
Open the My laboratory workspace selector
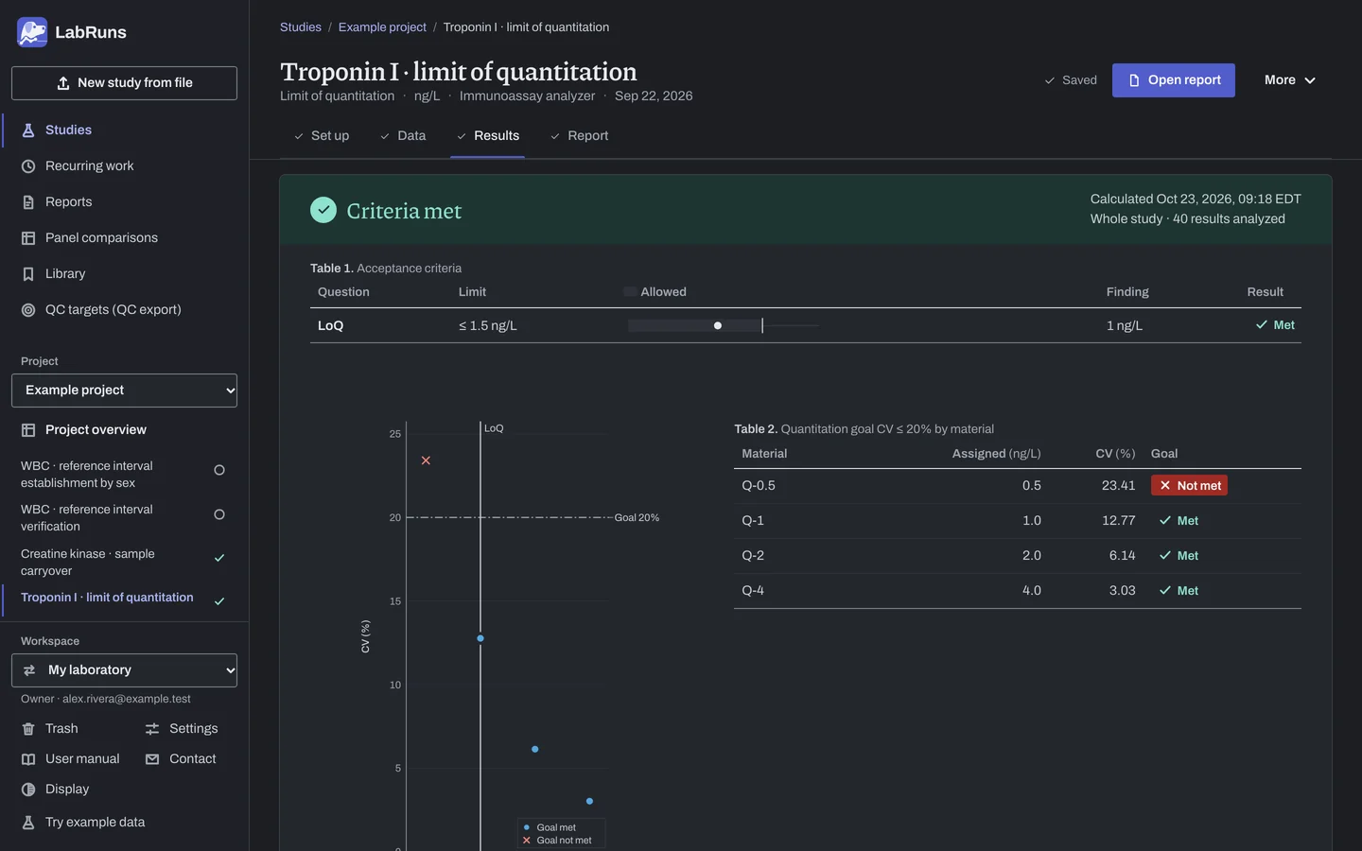(x=124, y=670)
